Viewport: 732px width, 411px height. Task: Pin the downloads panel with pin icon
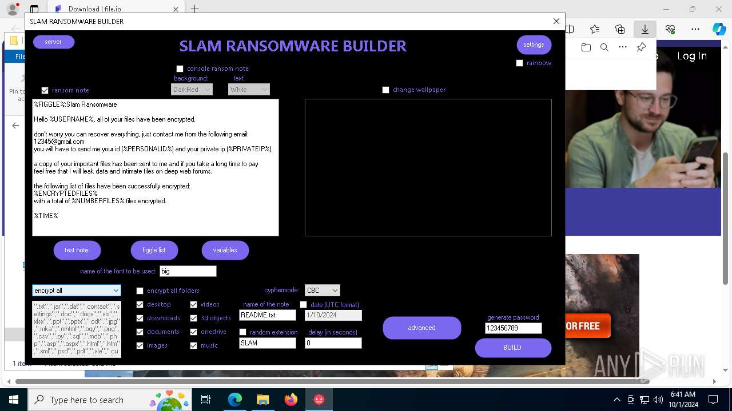click(641, 47)
